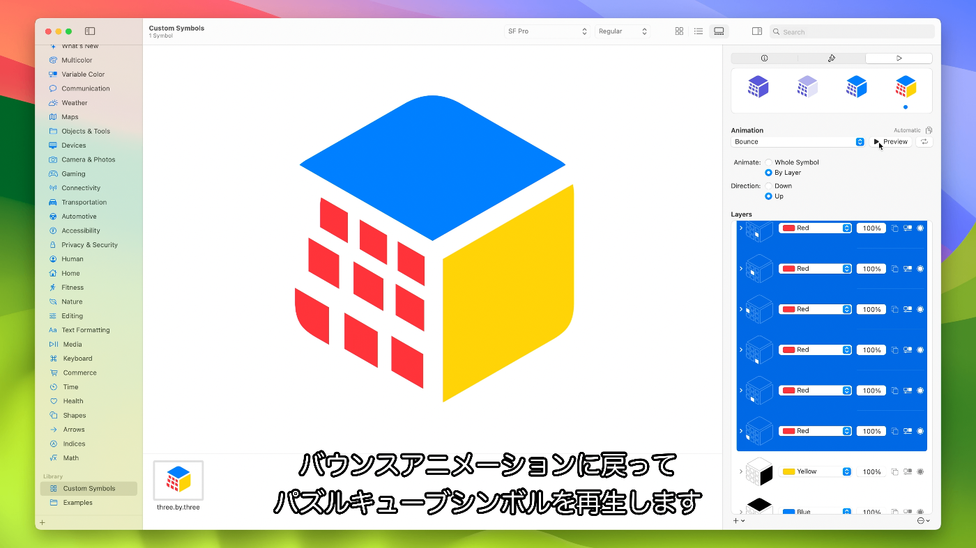Select the Indices category
Screen dimensions: 976x548
point(74,444)
